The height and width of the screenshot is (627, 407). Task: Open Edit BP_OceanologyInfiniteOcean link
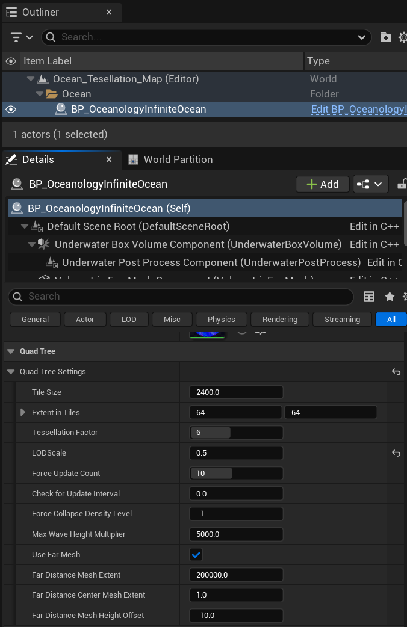tap(358, 109)
